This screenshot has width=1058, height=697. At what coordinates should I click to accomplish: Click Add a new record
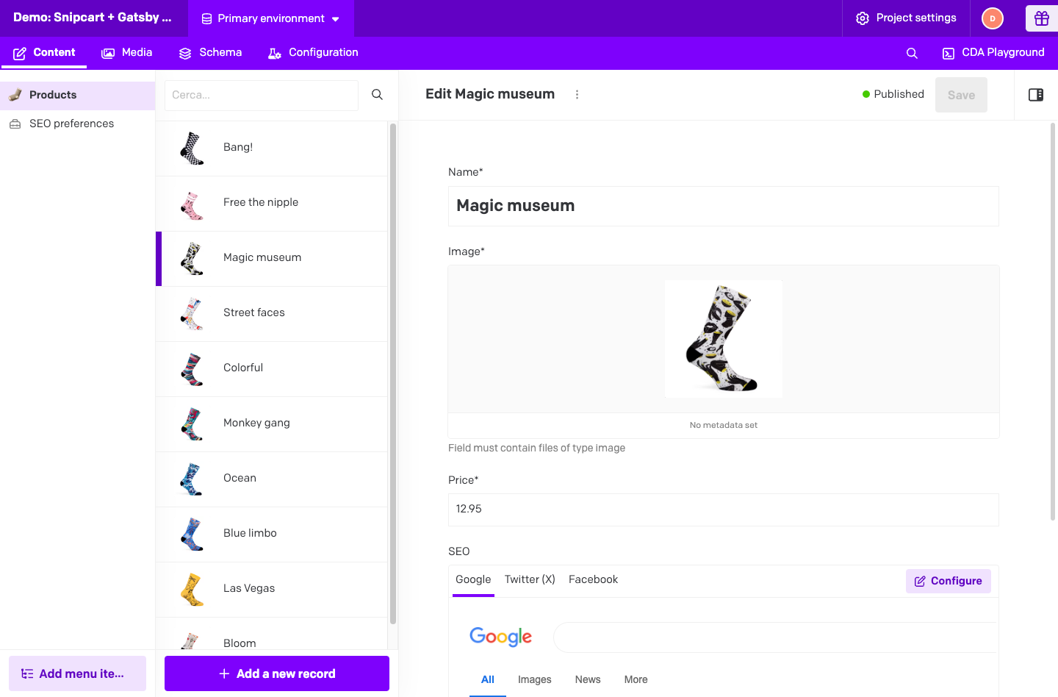(276, 673)
